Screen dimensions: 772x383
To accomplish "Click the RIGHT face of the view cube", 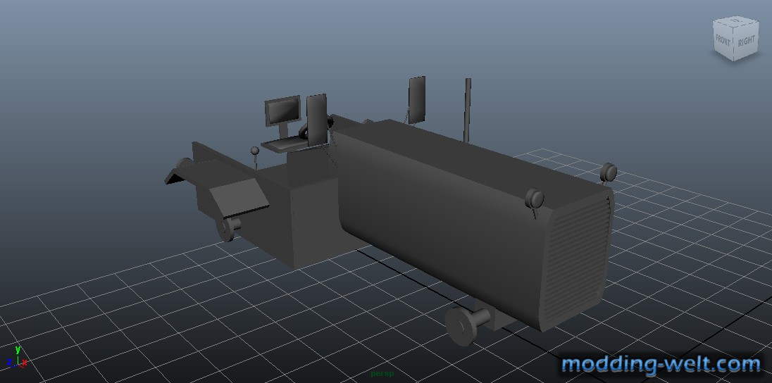I will [x=747, y=41].
